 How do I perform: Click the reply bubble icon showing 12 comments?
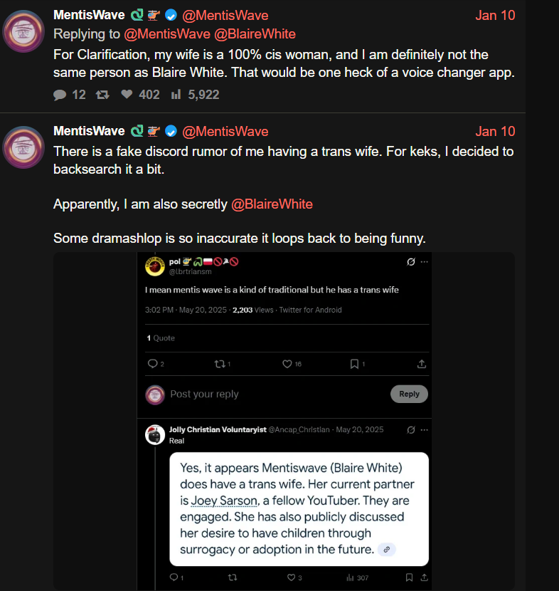[60, 95]
